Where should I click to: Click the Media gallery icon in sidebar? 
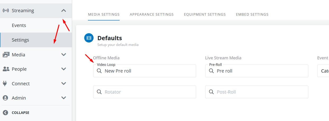click(x=6, y=55)
